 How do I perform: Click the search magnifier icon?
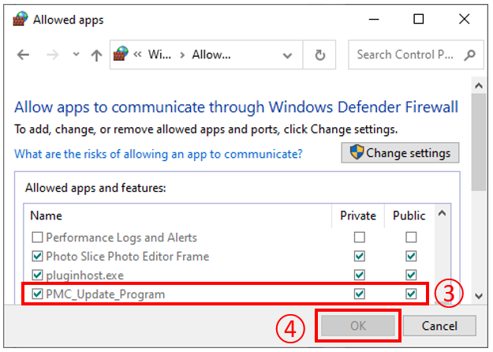pos(469,55)
